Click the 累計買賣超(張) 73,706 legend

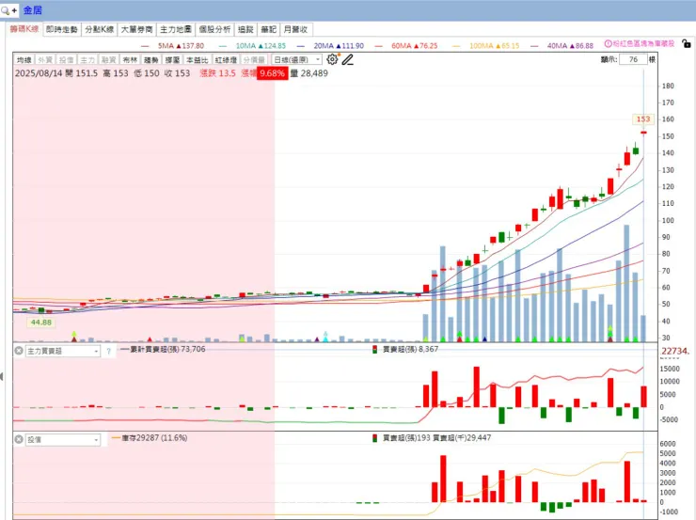(163, 350)
